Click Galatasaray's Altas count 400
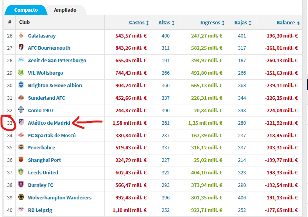308x217 pixels. (x=166, y=36)
